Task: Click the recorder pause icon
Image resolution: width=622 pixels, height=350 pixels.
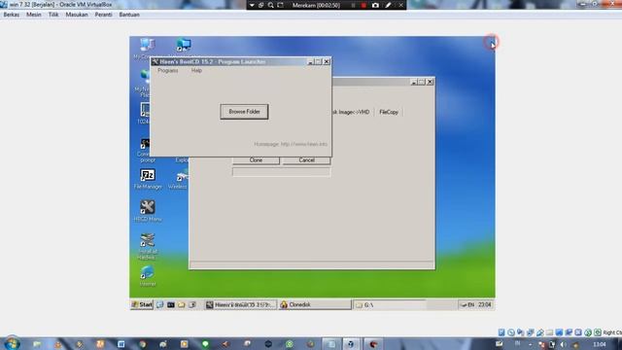Action: point(353,5)
